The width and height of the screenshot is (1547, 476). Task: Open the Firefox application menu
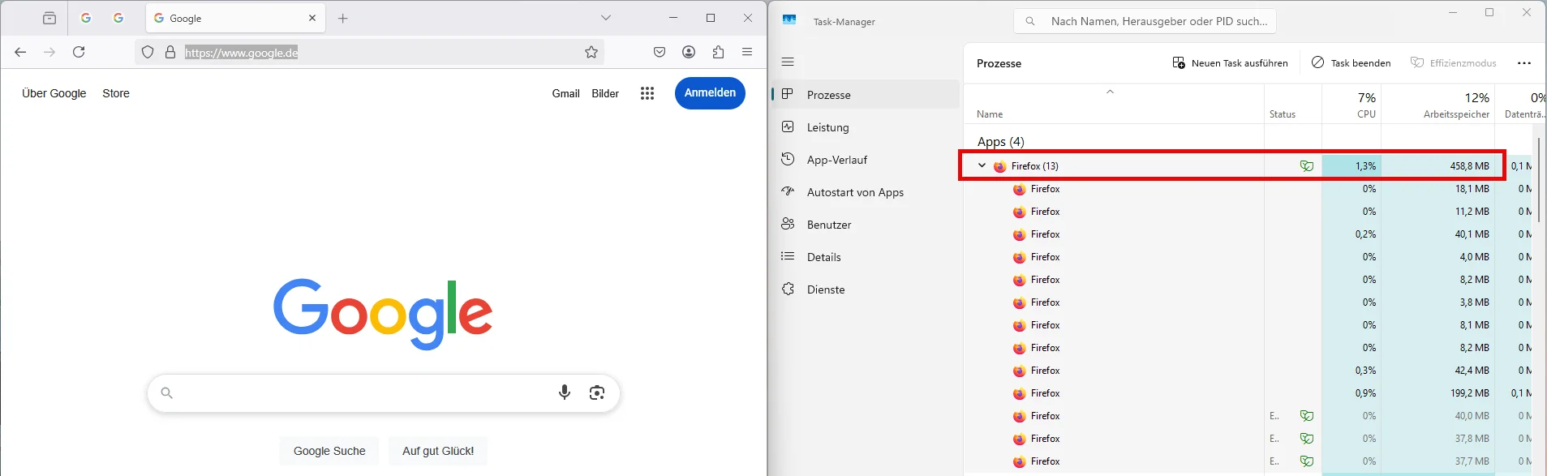[747, 52]
